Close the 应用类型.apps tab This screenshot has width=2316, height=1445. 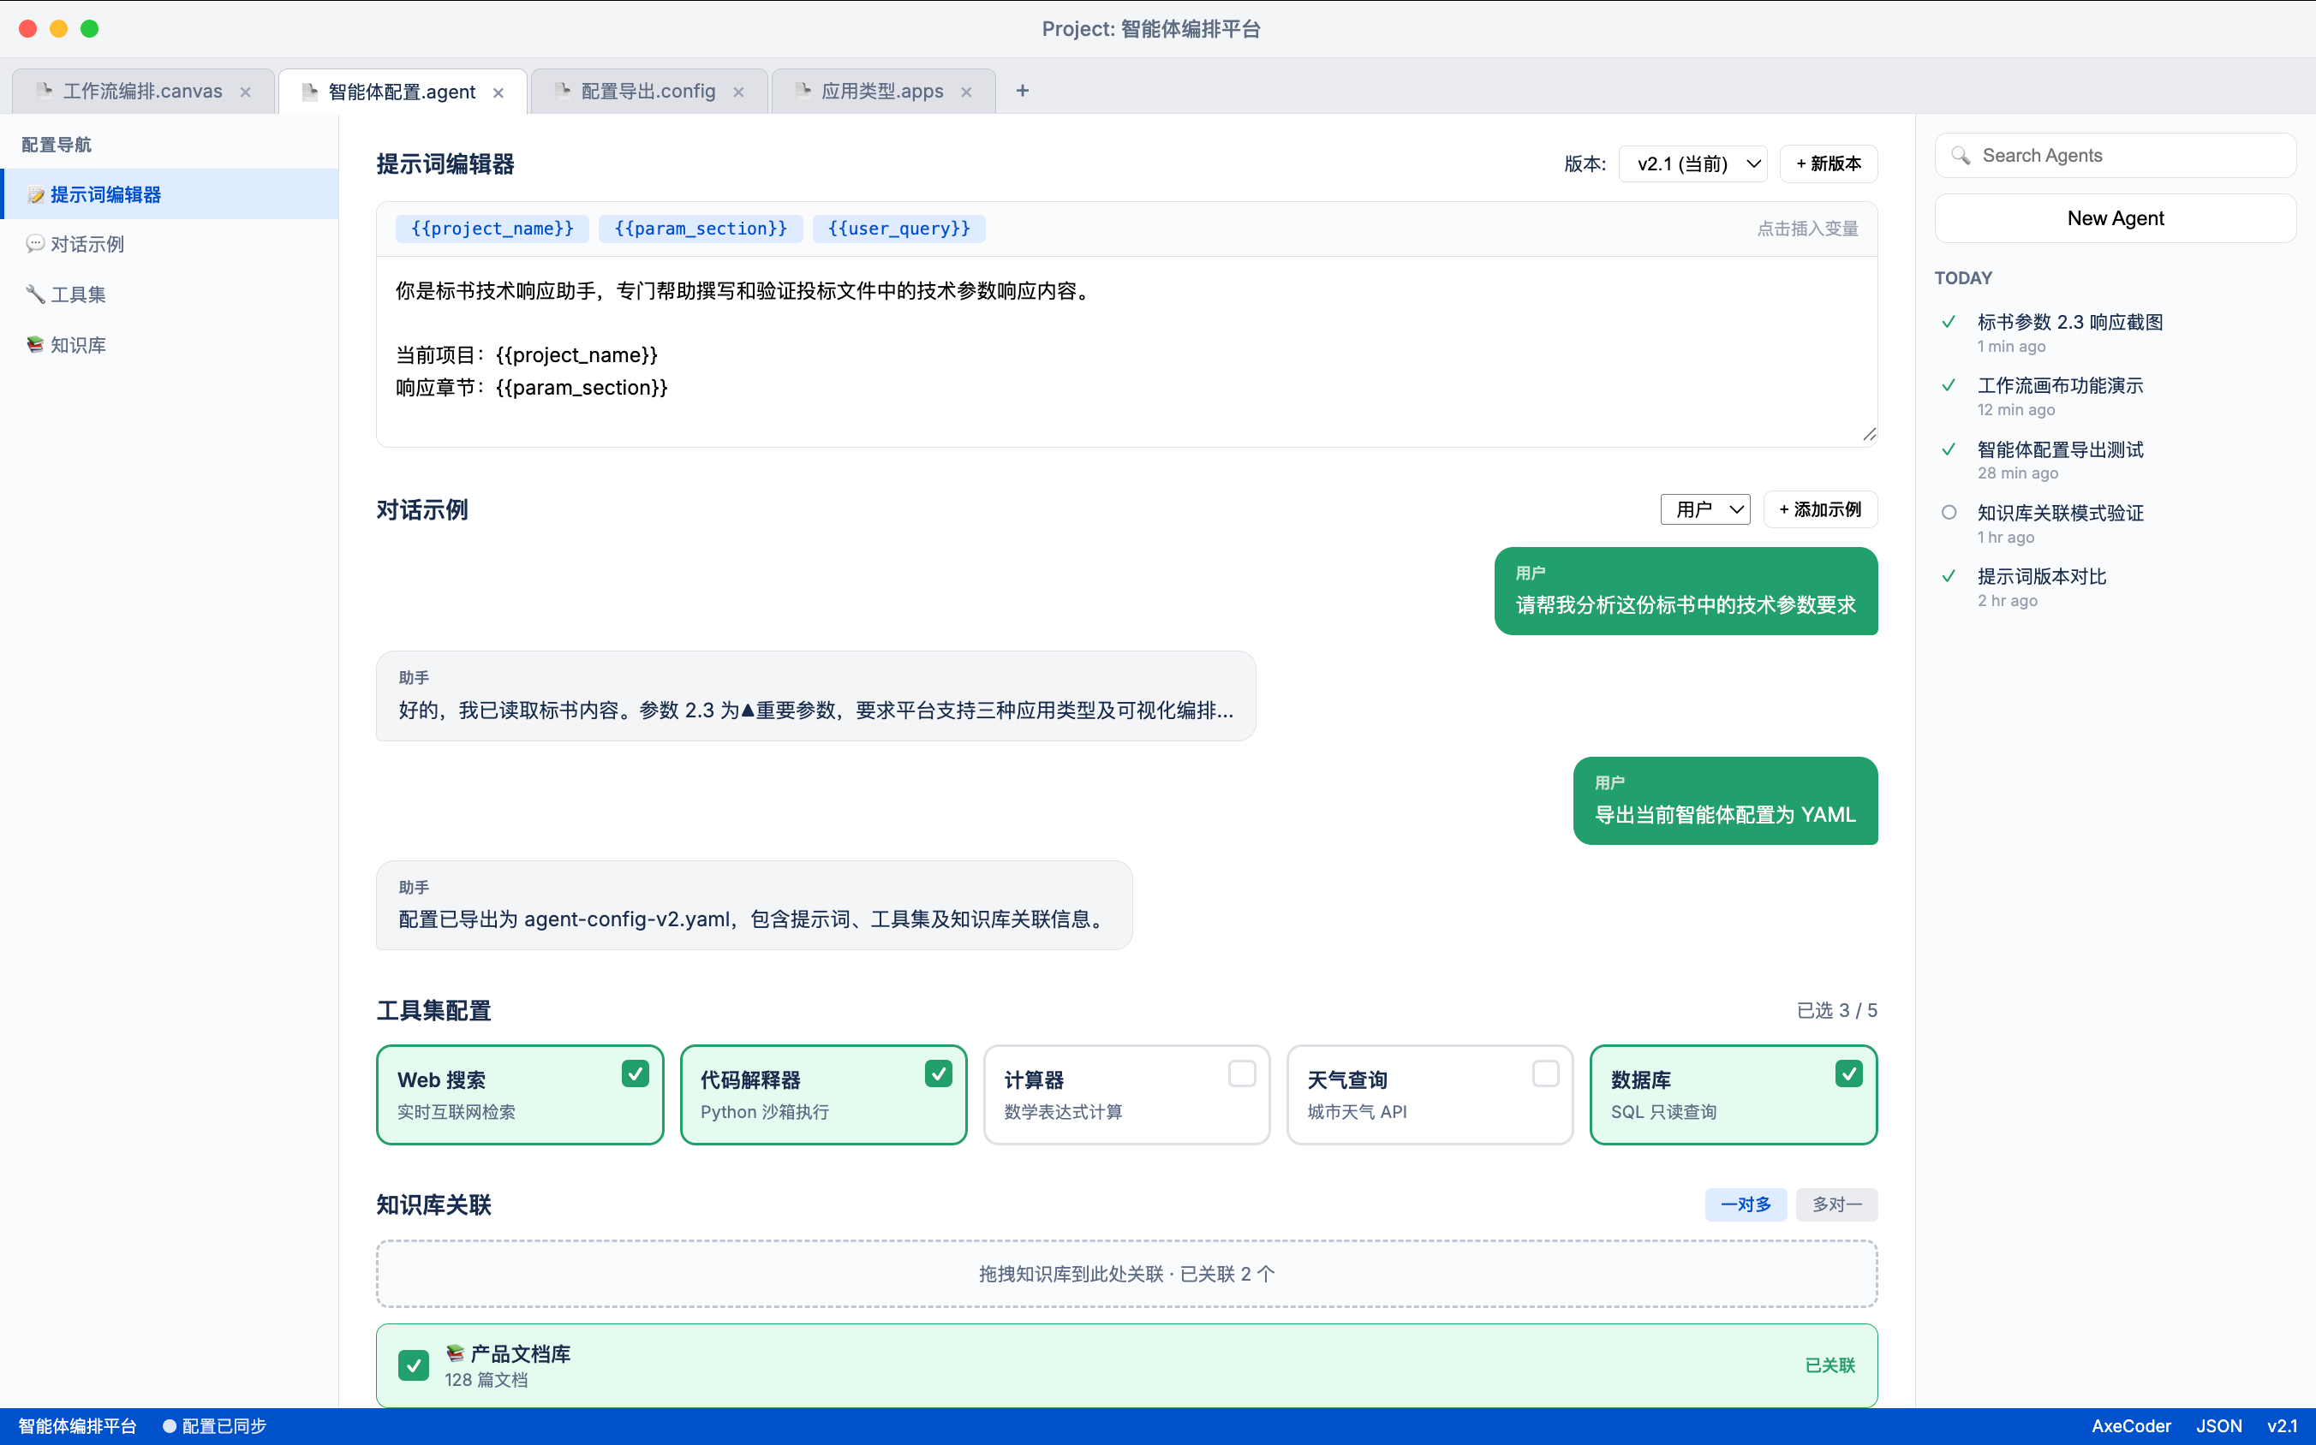966,92
